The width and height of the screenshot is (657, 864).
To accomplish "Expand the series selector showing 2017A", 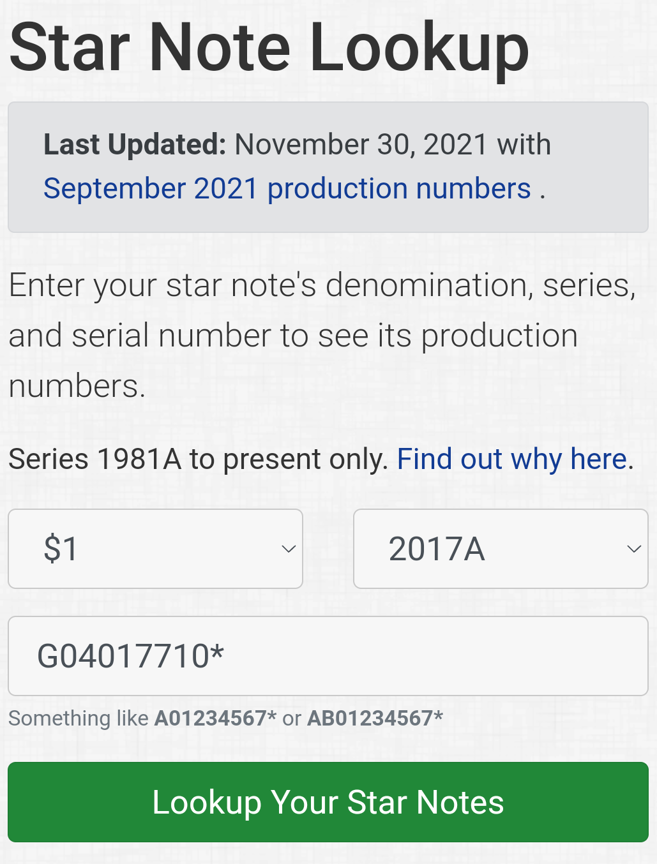I will click(501, 549).
